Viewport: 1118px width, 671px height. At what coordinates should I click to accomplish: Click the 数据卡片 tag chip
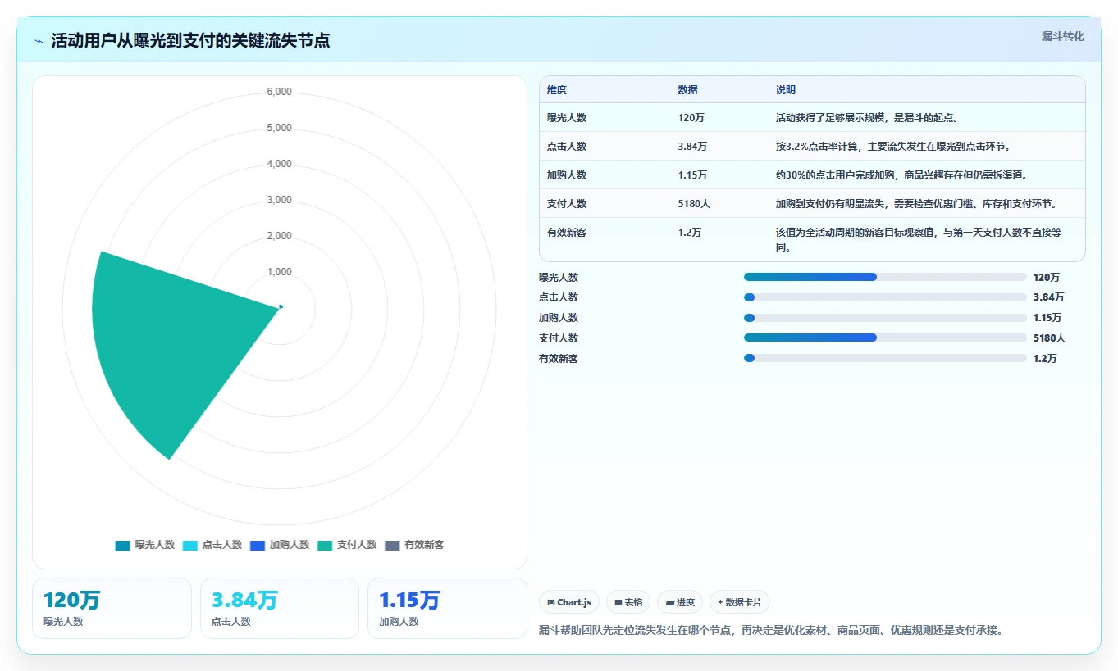740,602
